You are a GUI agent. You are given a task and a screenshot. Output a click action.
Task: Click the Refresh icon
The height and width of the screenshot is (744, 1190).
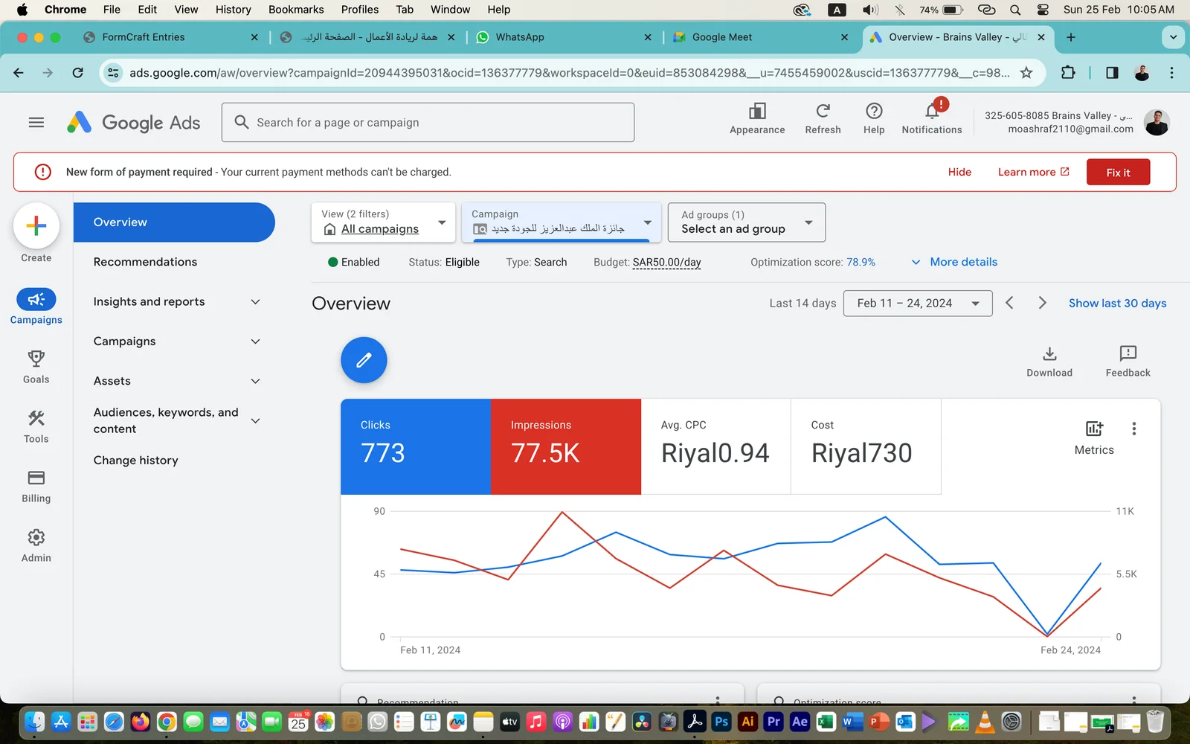coord(823,112)
